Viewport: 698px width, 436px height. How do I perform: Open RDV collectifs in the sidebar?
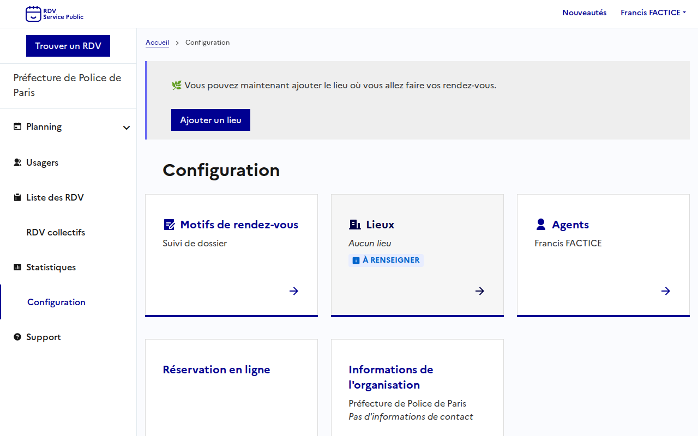click(56, 232)
